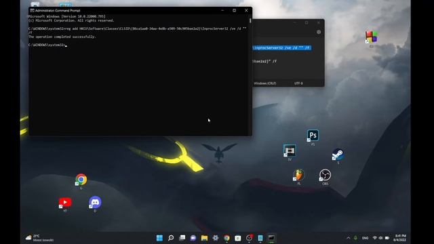Open the YouTube desktop shortcut
434x244 pixels.
[65, 203]
